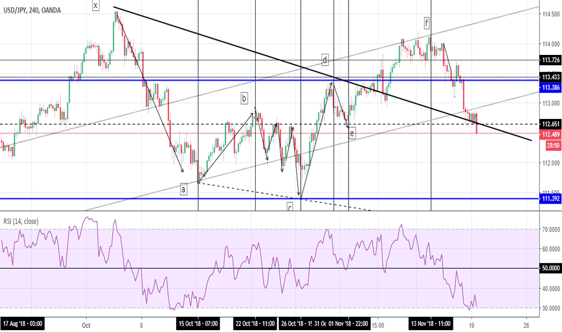
Task: Click the 'Oct' time axis label
Action: tap(86, 325)
